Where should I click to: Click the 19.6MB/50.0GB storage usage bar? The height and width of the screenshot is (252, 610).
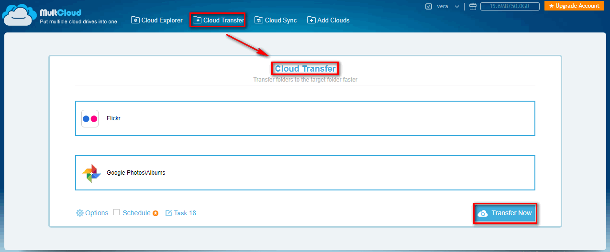(x=510, y=6)
